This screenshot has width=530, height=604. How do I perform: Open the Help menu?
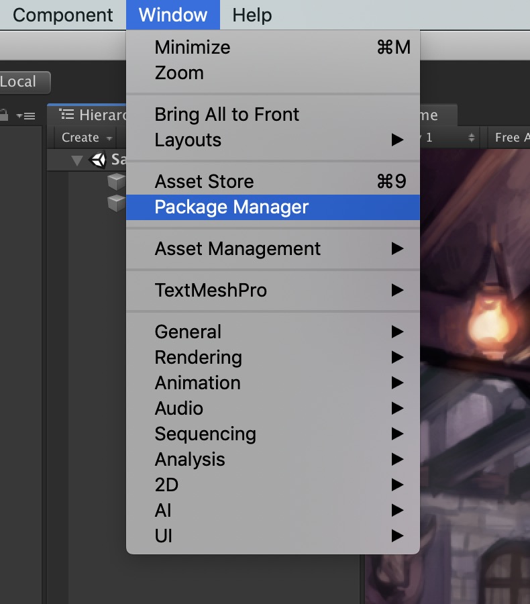252,15
